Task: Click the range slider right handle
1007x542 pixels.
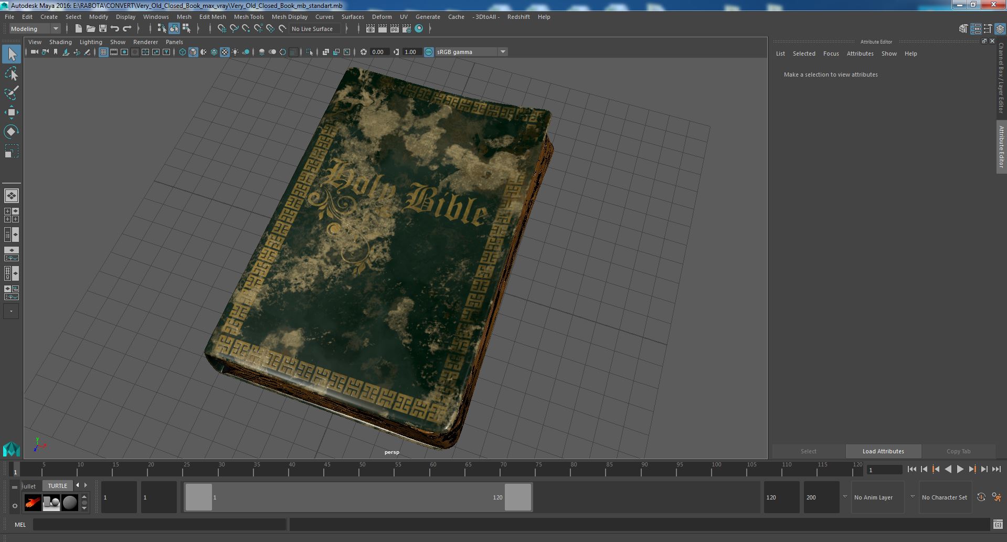Action: [x=518, y=497]
